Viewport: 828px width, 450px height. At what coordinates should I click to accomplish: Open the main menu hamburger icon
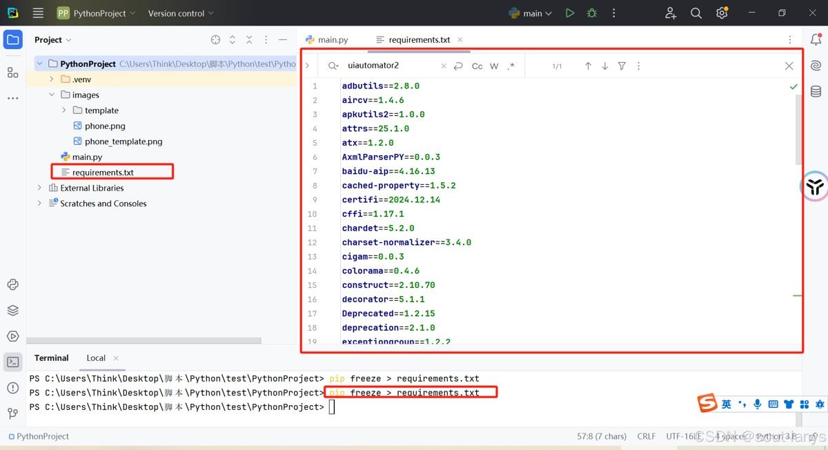coord(38,13)
